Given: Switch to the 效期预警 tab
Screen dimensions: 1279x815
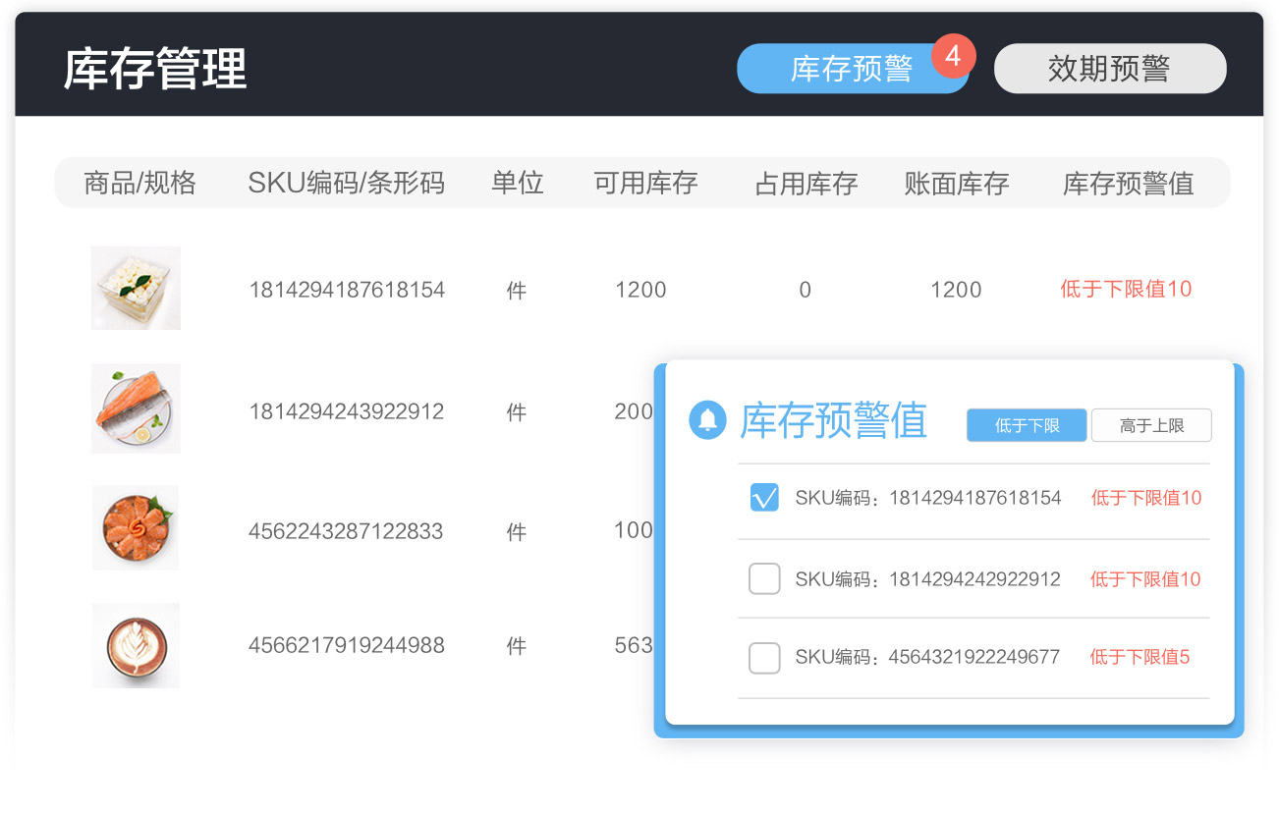Looking at the screenshot, I should pos(1110,69).
